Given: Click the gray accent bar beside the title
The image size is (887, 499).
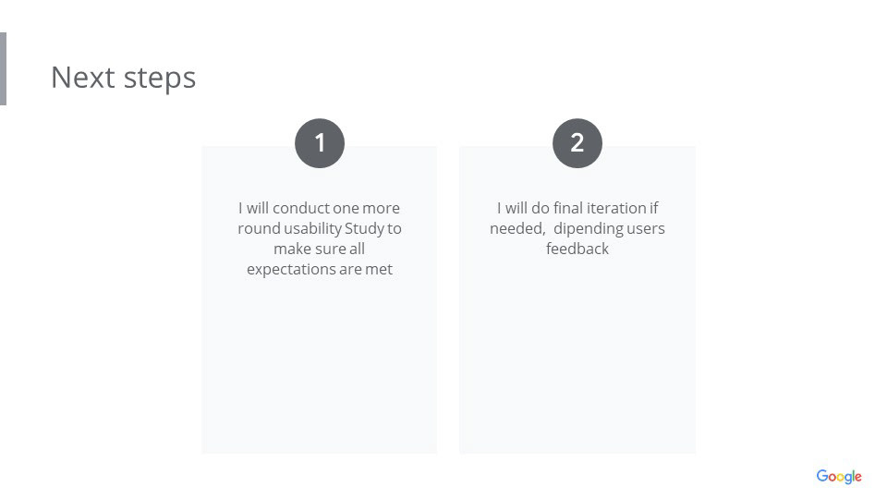Looking at the screenshot, I should click(x=3, y=68).
